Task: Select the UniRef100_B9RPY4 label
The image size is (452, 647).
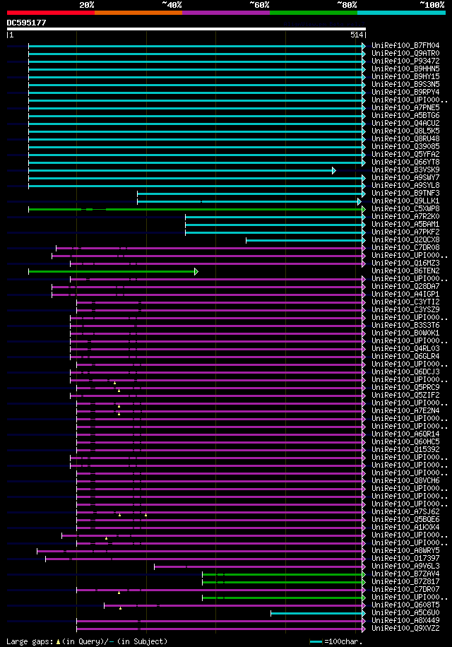Action: tap(405, 92)
